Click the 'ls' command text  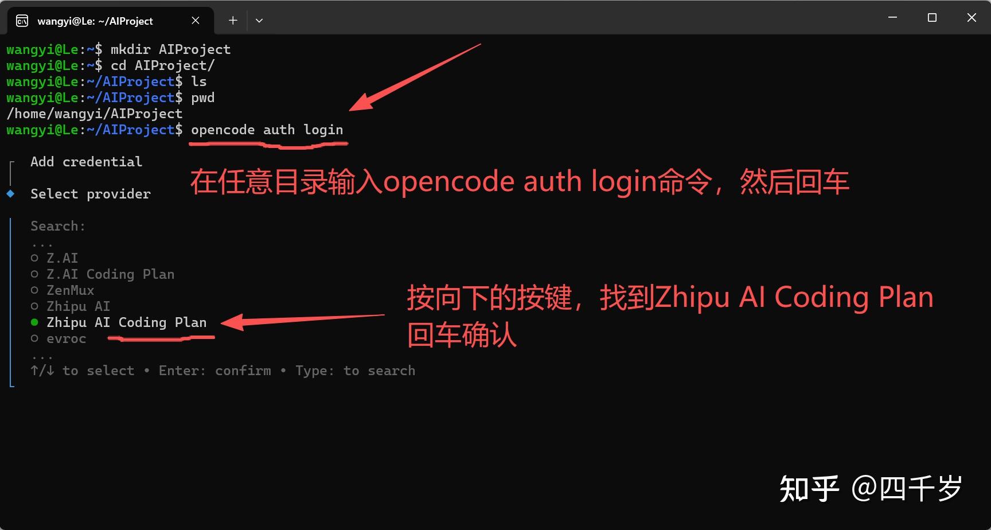tap(199, 81)
